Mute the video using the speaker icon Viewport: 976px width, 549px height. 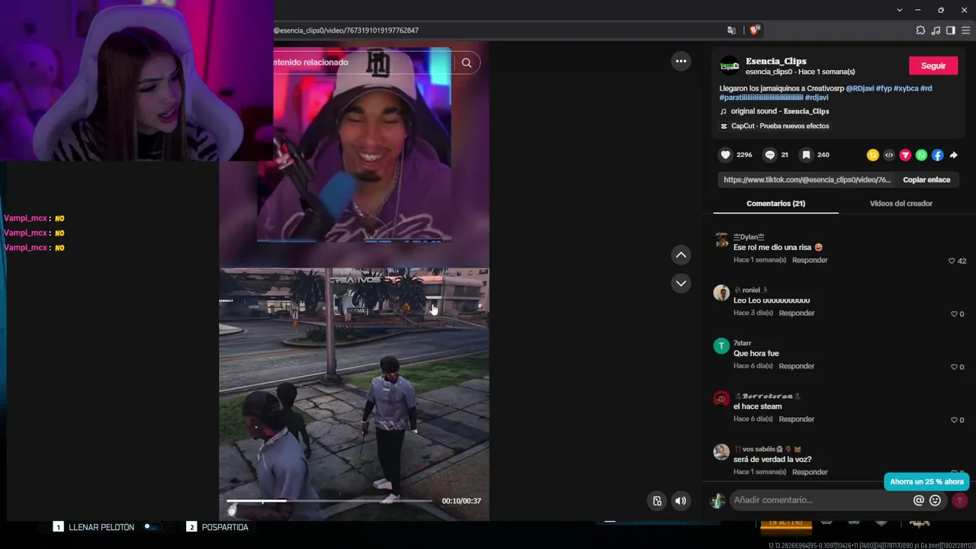click(680, 501)
